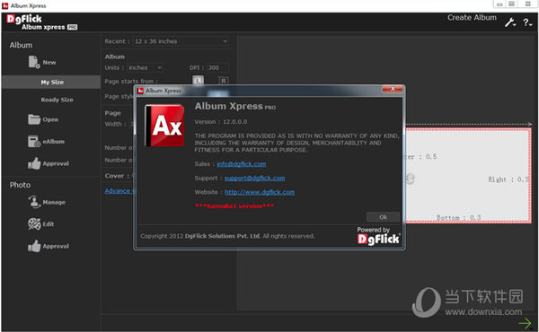The width and height of the screenshot is (539, 332).
Task: Toggle page starts from Right
Action: pos(224,81)
